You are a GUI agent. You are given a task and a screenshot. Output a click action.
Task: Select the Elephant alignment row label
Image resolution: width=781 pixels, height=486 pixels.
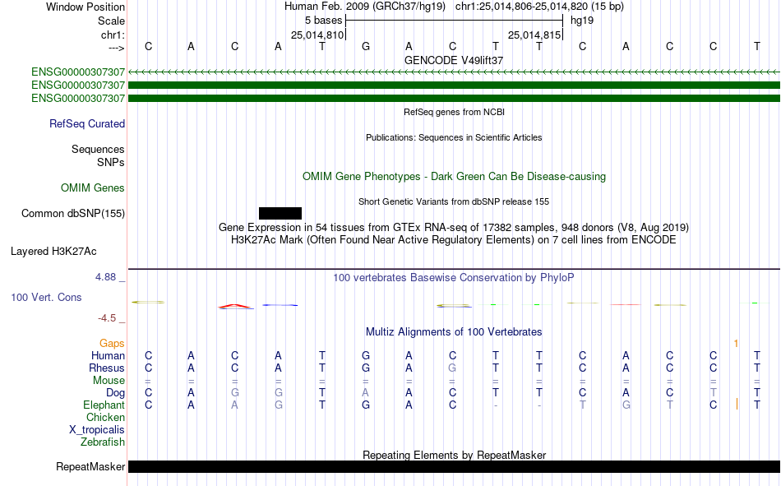tap(104, 405)
